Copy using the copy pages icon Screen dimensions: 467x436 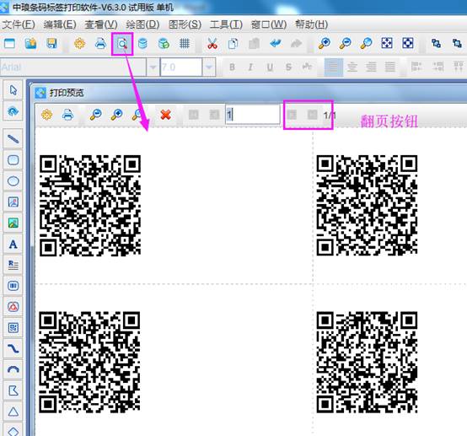[x=233, y=44]
